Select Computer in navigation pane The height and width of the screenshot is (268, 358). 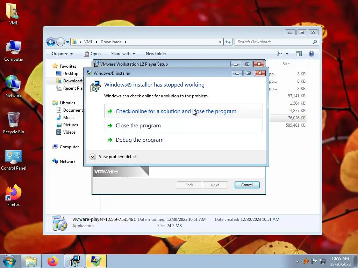(65, 147)
